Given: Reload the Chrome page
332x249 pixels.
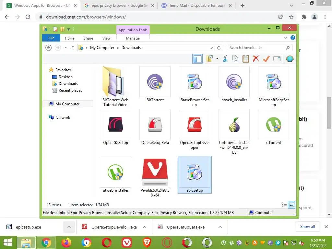Looking at the screenshot, I should click(28, 17).
